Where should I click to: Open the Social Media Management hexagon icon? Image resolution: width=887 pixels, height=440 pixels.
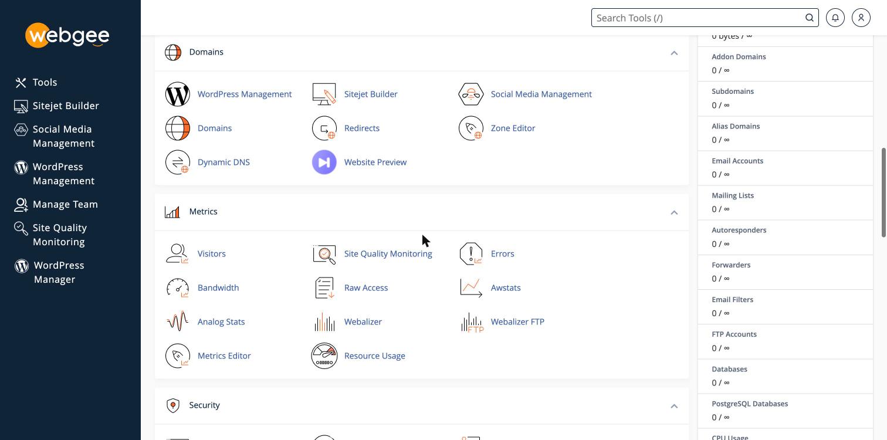pyautogui.click(x=470, y=94)
